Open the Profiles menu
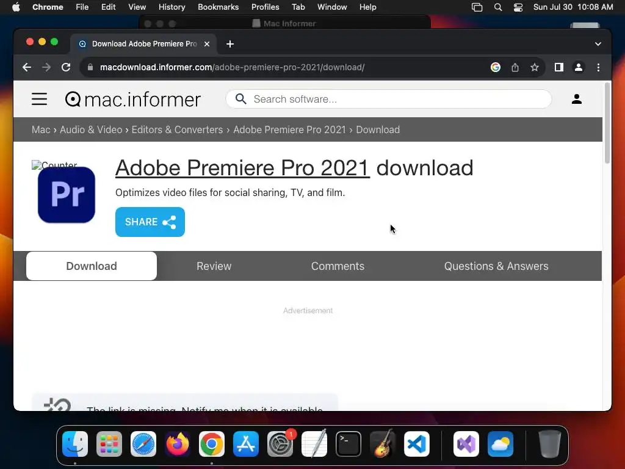 point(265,7)
